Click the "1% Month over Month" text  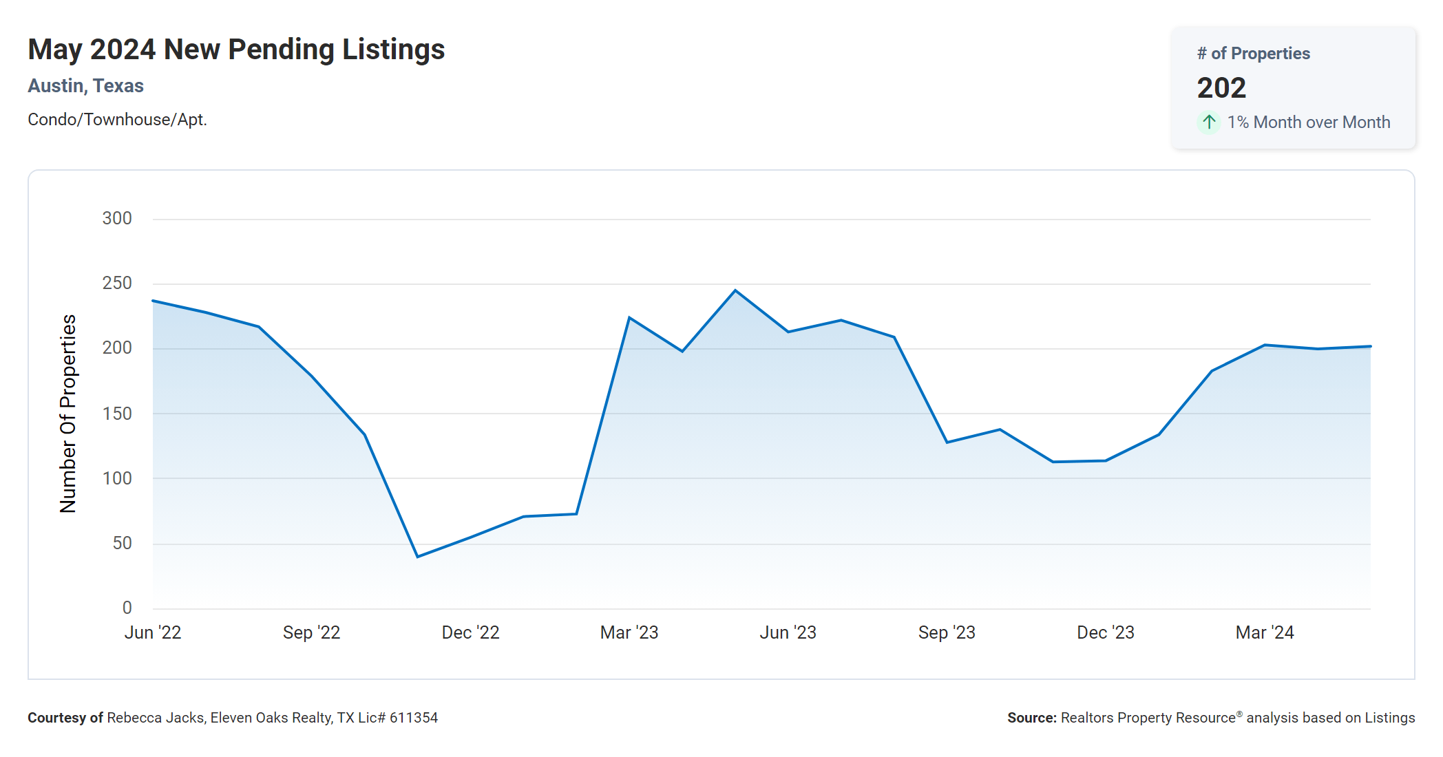tap(1308, 122)
